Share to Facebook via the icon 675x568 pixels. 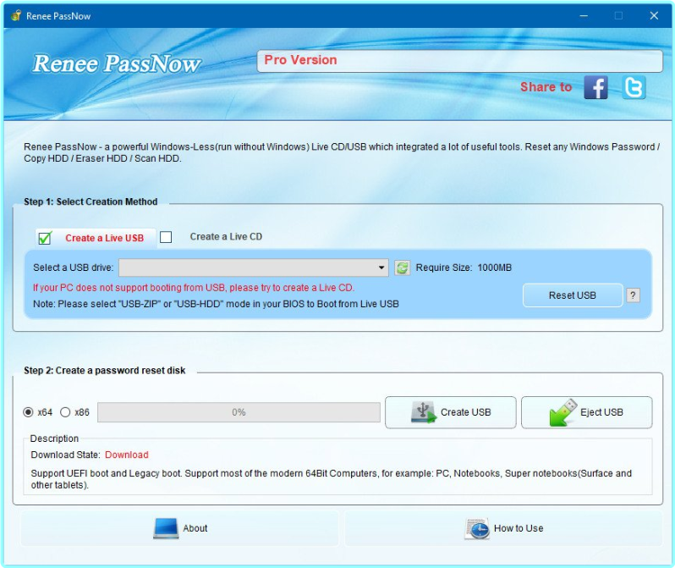point(595,87)
